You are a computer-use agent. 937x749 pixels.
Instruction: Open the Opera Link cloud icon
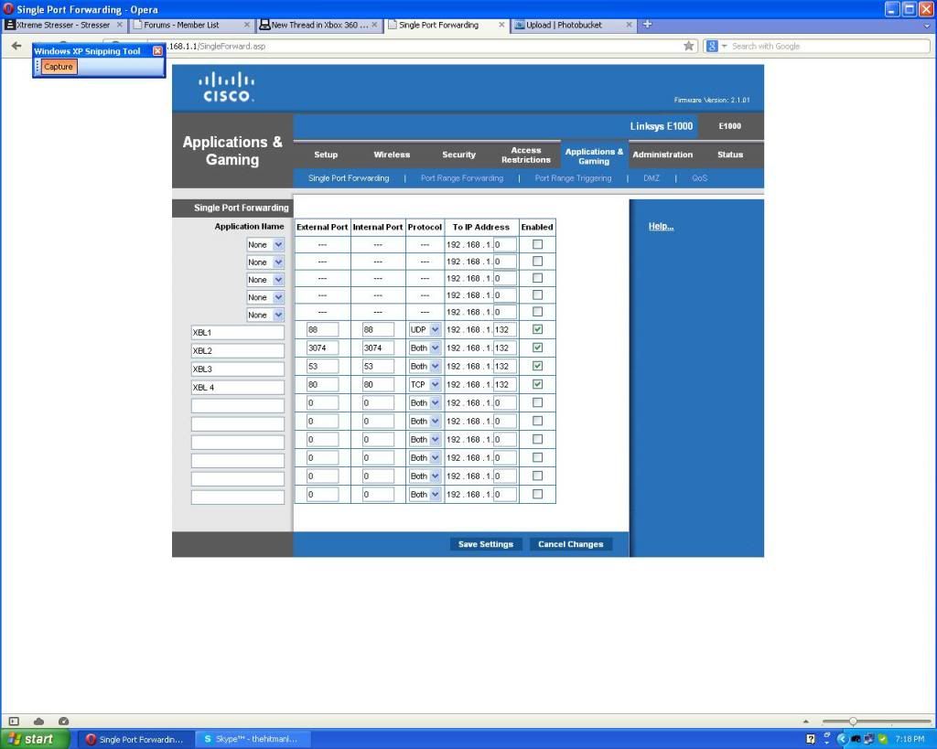point(38,721)
